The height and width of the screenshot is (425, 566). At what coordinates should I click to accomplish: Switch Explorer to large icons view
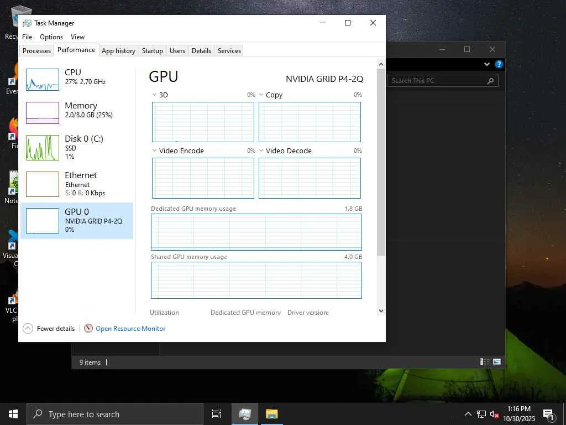tap(497, 362)
